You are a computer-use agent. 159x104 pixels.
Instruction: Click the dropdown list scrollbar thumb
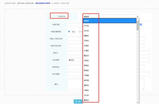137,26
